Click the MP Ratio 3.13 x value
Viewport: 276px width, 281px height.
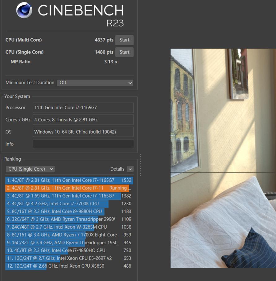[111, 62]
